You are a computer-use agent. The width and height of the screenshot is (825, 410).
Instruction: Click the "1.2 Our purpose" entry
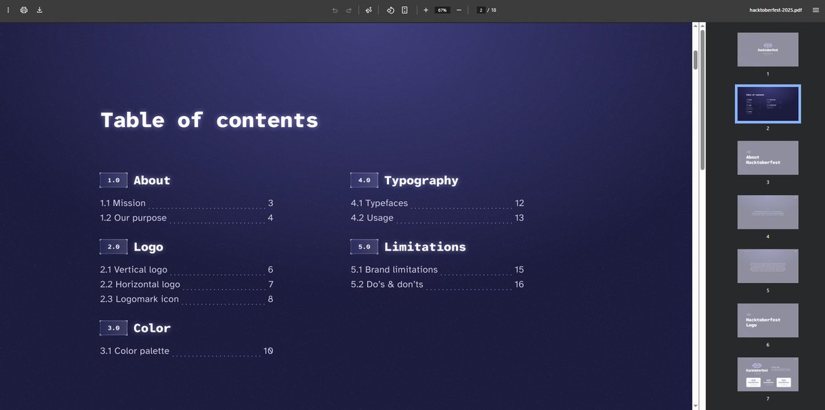(133, 218)
